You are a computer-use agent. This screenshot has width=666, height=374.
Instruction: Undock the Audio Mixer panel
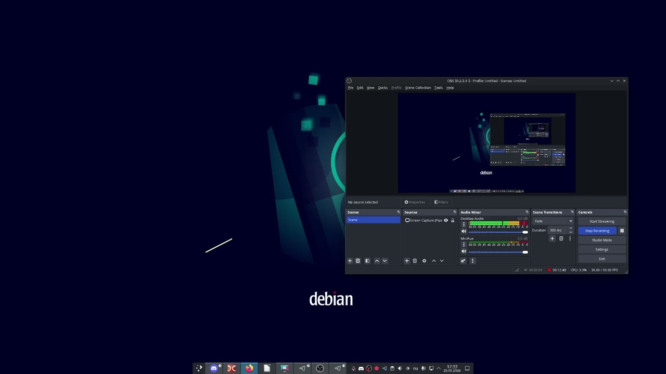(x=527, y=212)
